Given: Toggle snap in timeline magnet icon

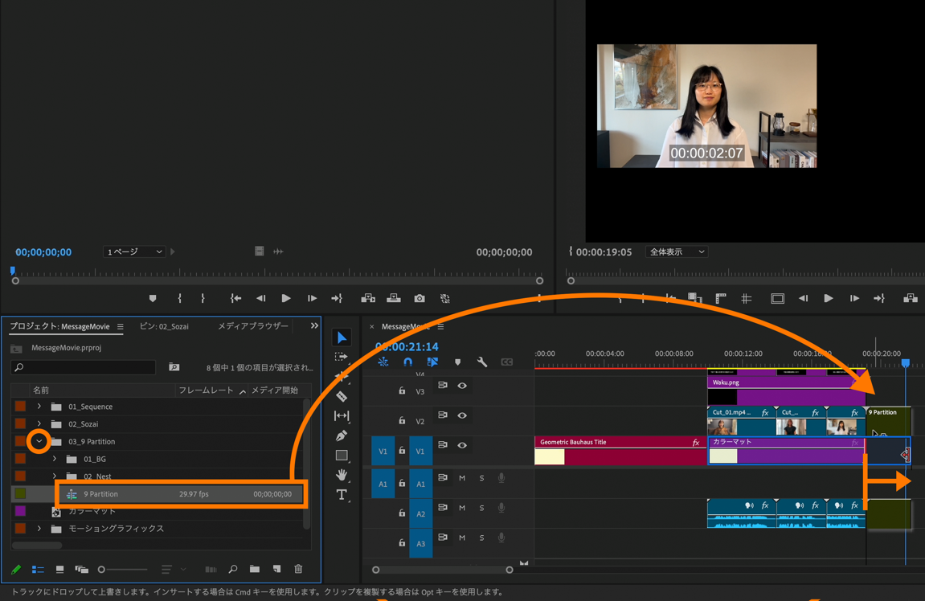Looking at the screenshot, I should point(408,362).
